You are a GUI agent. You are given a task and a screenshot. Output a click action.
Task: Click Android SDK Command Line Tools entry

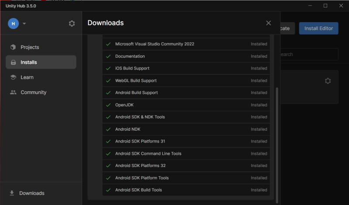(x=186, y=153)
